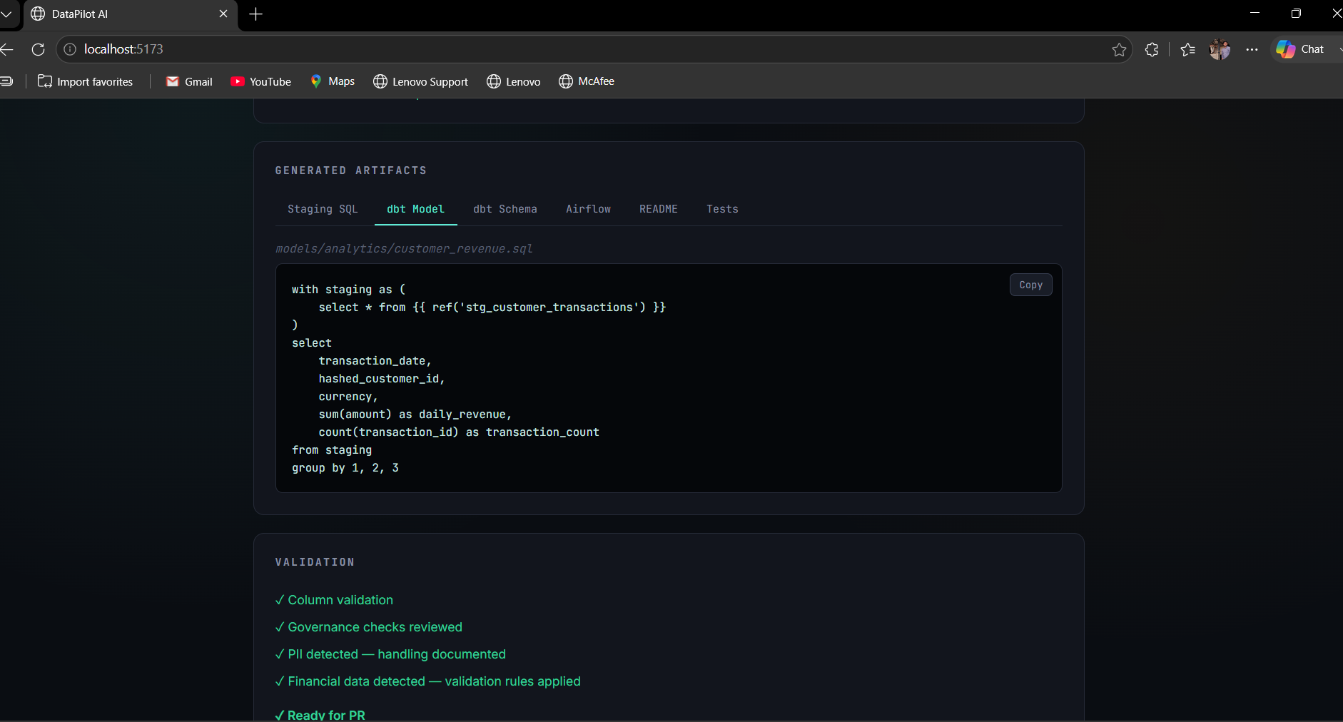This screenshot has width=1343, height=722.
Task: Open the McAfee bookmark
Action: tap(587, 81)
